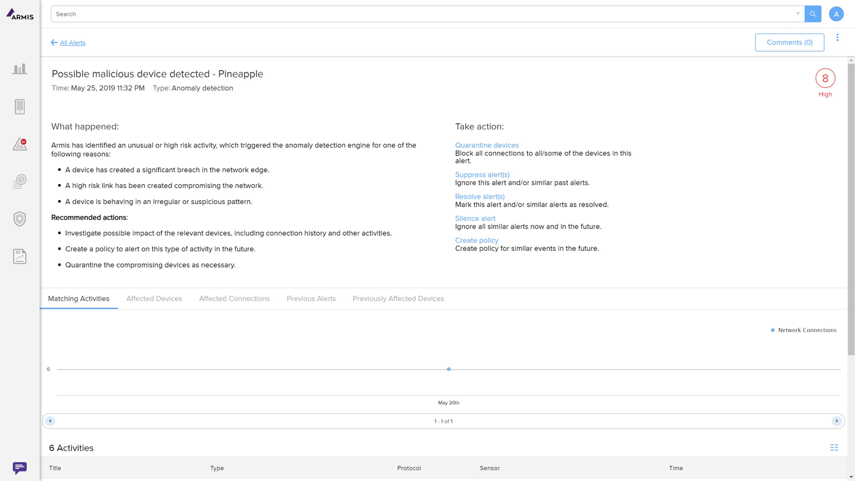Open the Comments (0) panel
This screenshot has width=855, height=481.
click(x=789, y=42)
